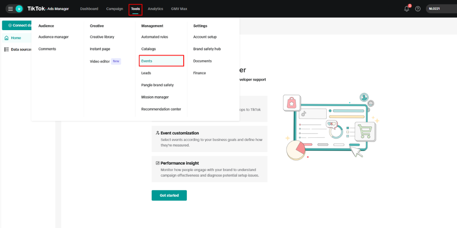The image size is (457, 228).
Task: Click the Data sources list icon
Action: 7,49
